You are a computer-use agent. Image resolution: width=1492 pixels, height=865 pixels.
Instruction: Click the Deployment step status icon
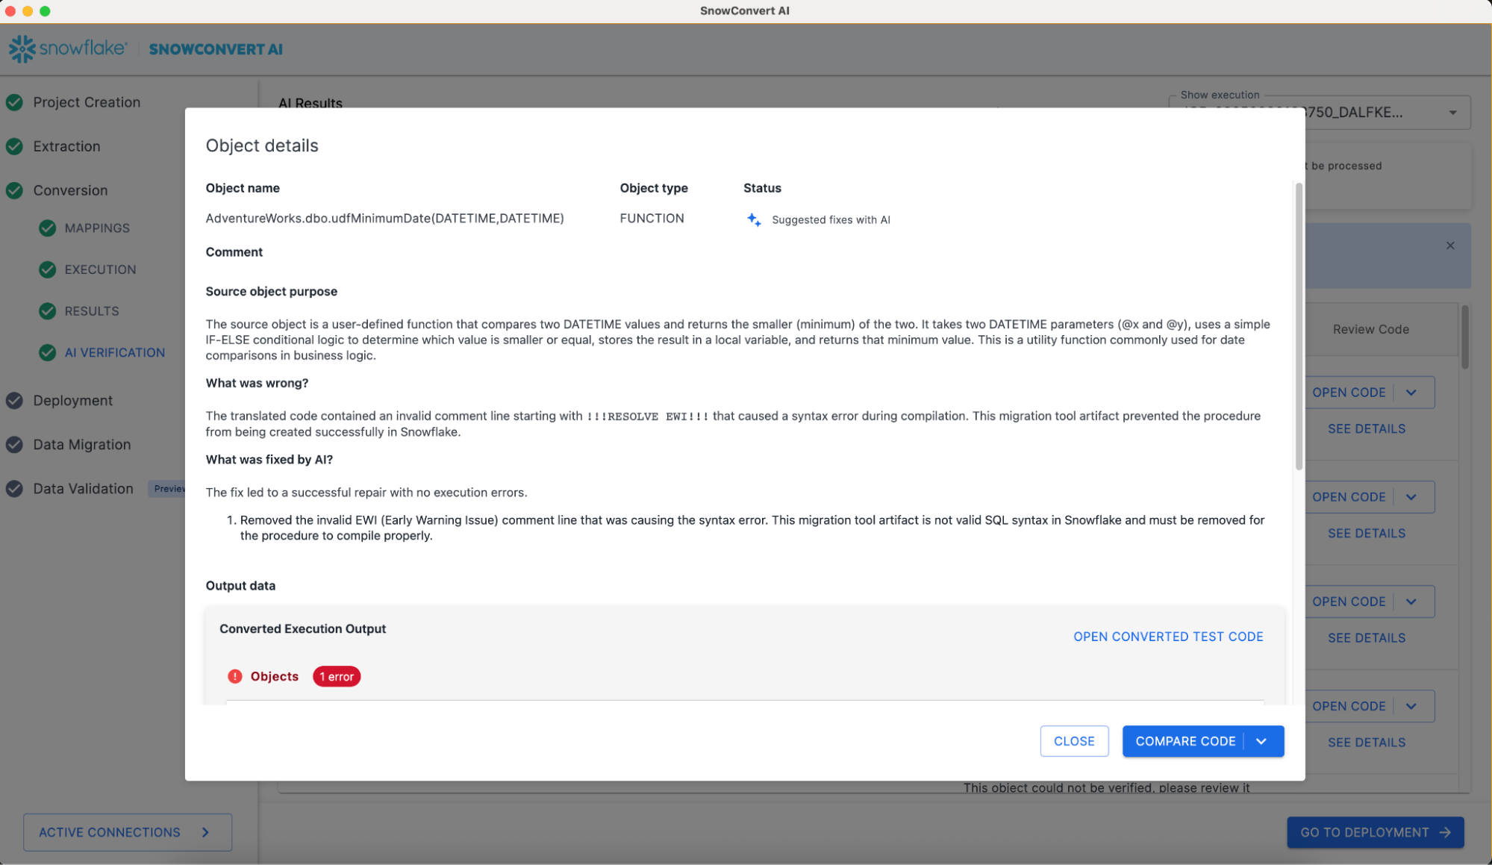point(14,401)
